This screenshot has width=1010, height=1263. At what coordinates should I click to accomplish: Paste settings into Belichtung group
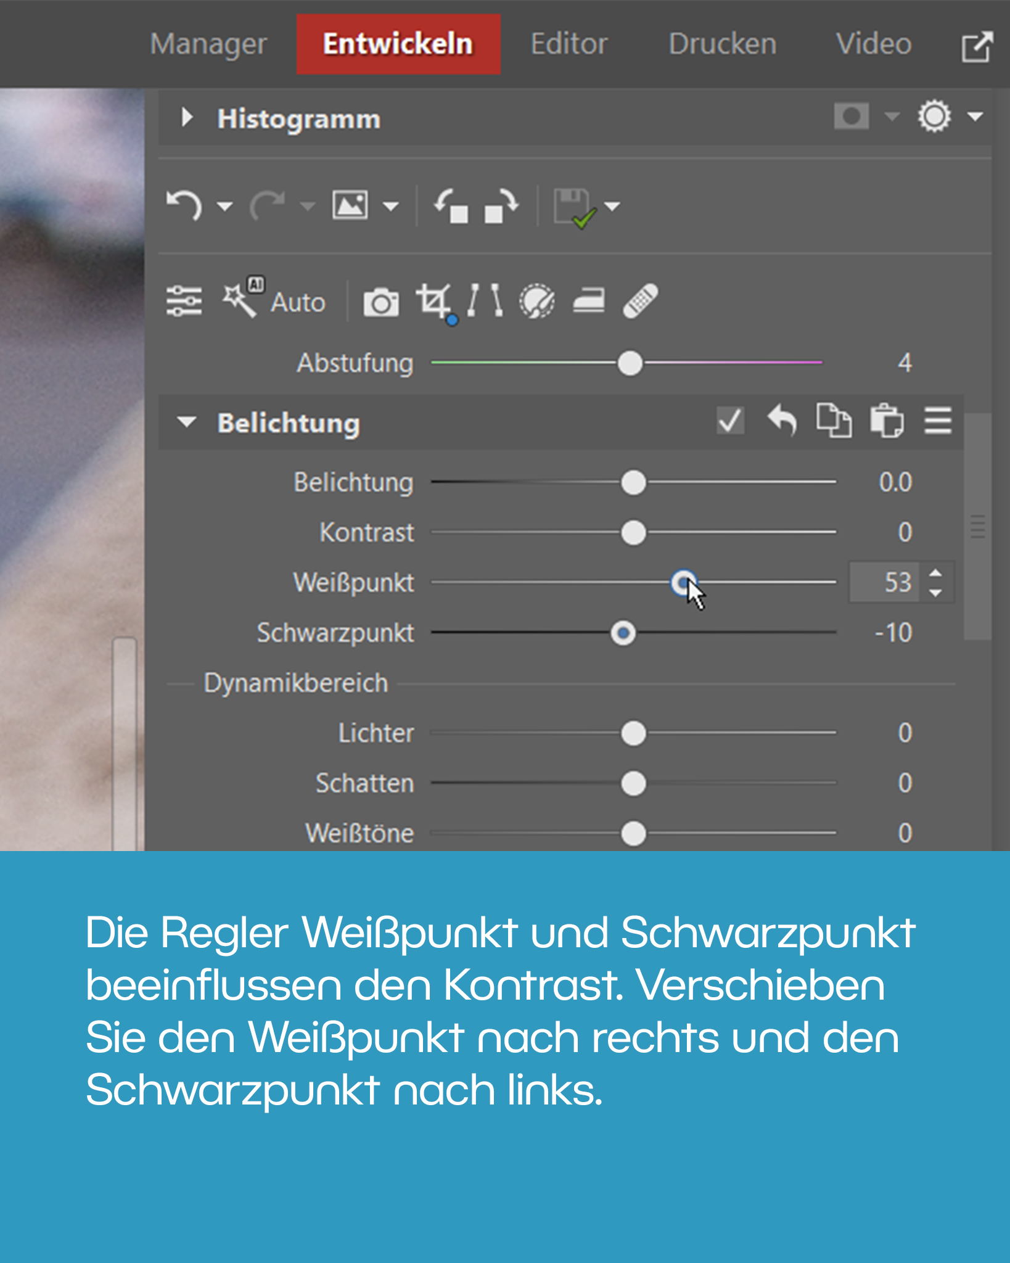click(886, 421)
